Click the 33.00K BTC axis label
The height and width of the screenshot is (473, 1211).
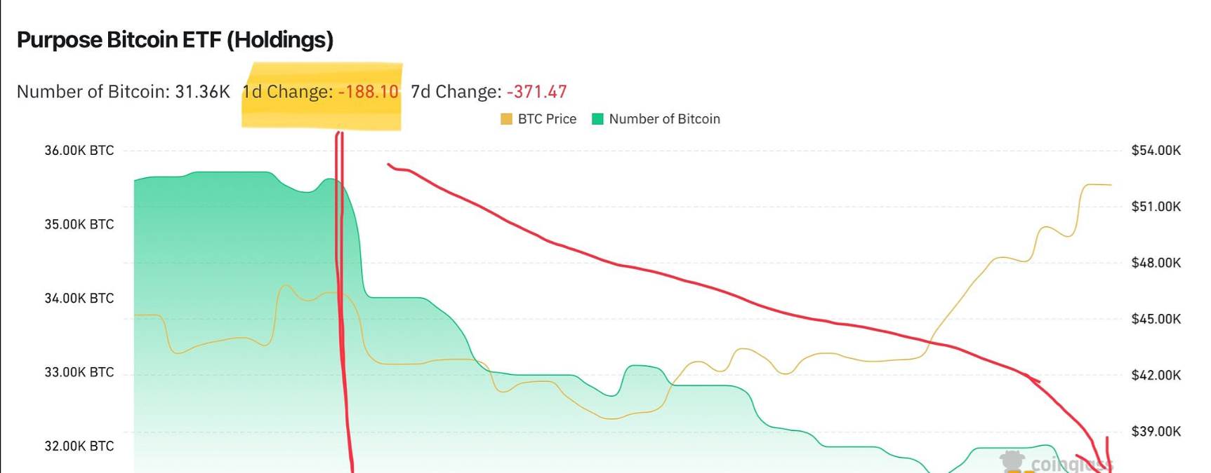pyautogui.click(x=79, y=372)
